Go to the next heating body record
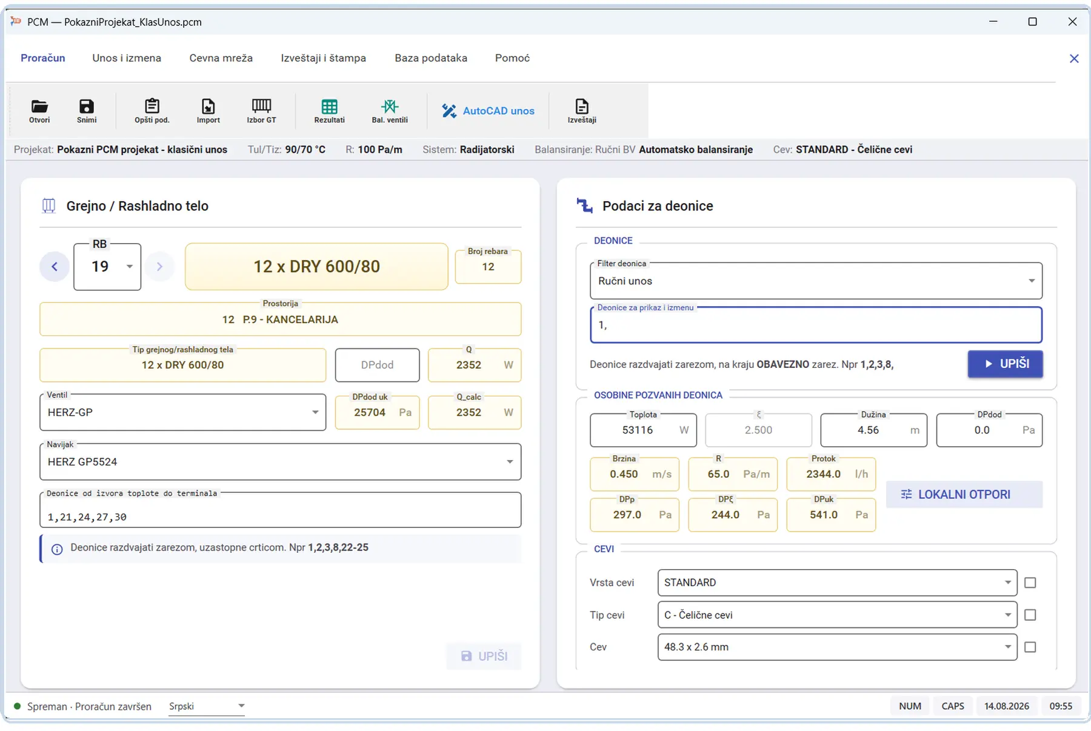This screenshot has height=731, width=1091. (x=159, y=267)
